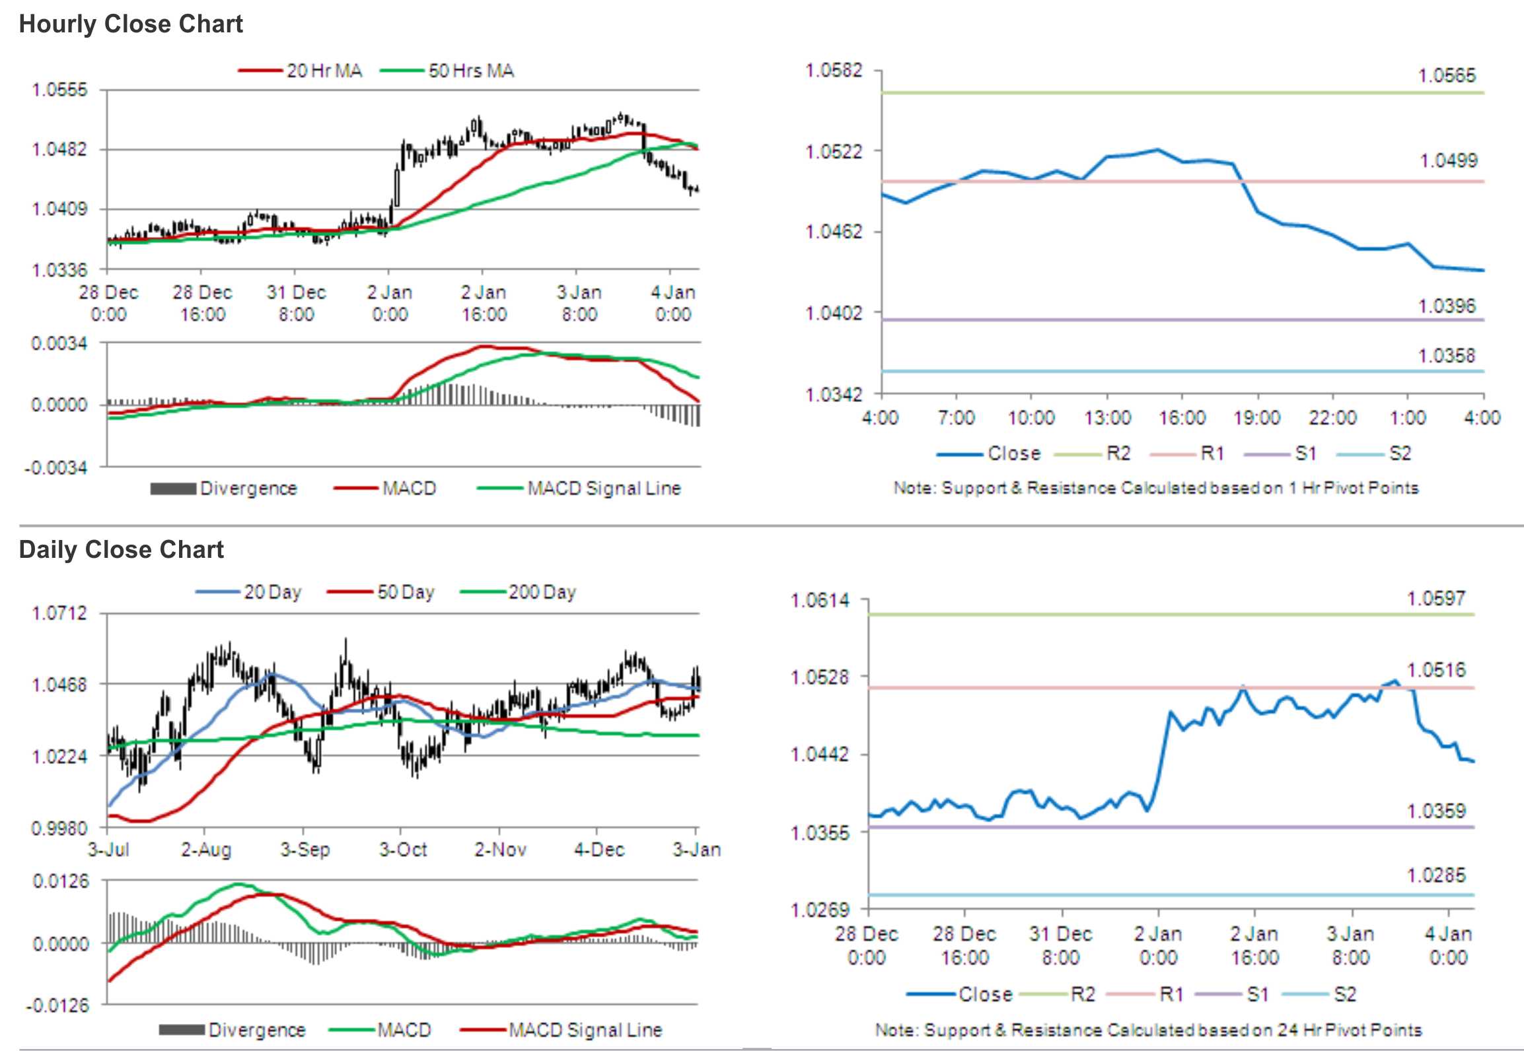Select the MACD legend under the daily MACD chart
1524x1051 pixels.
[380, 1030]
